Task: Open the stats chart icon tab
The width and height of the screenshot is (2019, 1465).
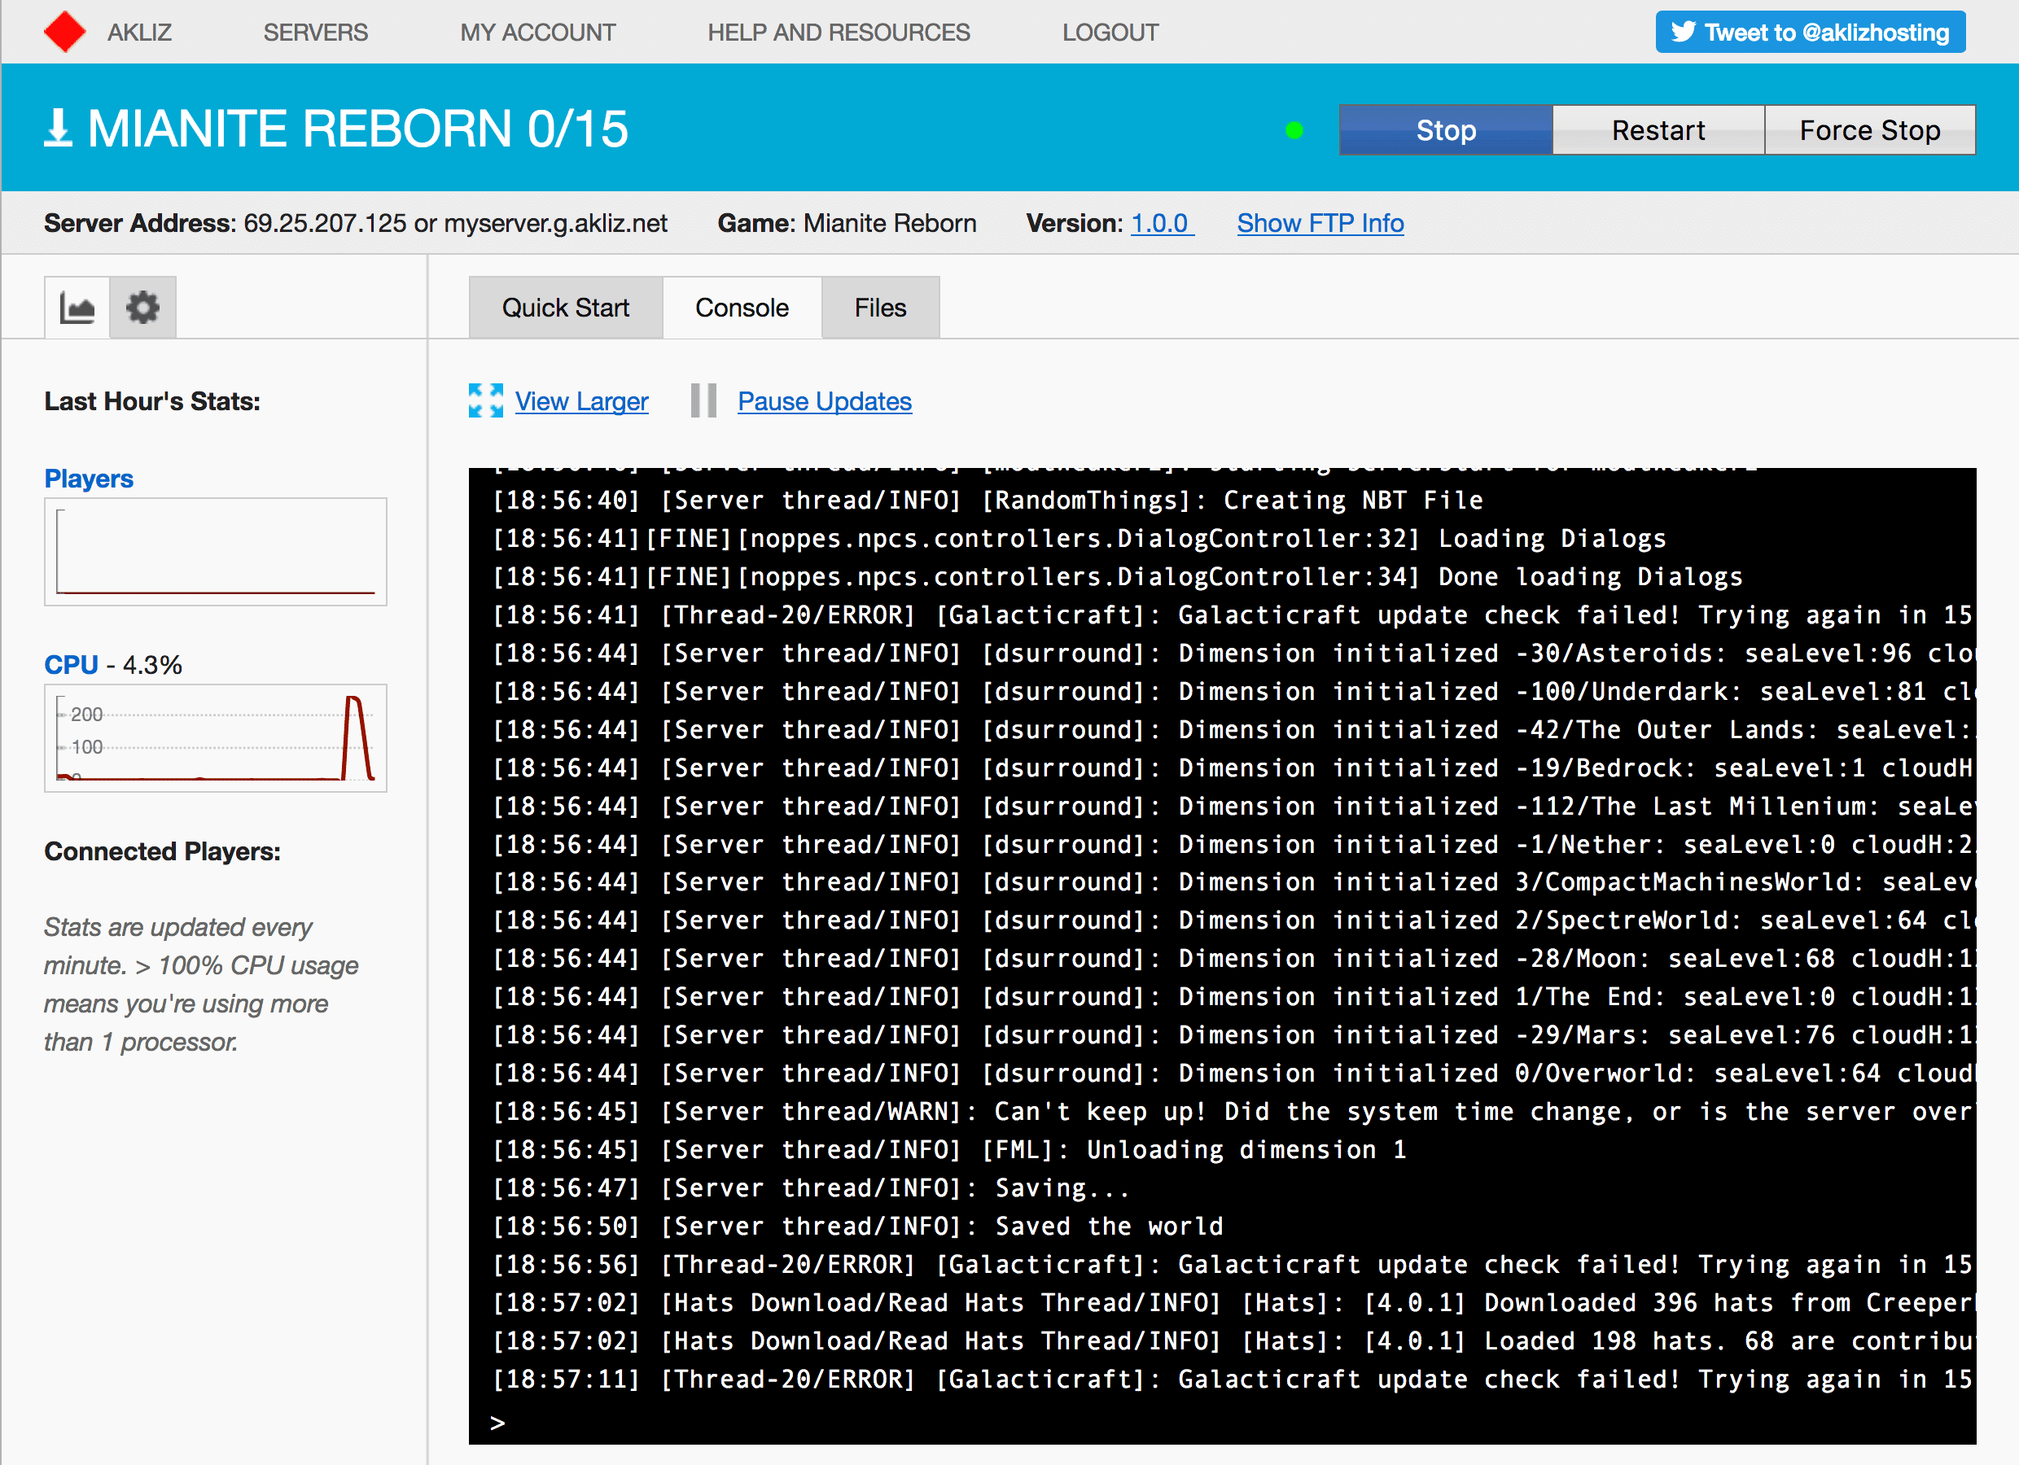Action: point(77,308)
